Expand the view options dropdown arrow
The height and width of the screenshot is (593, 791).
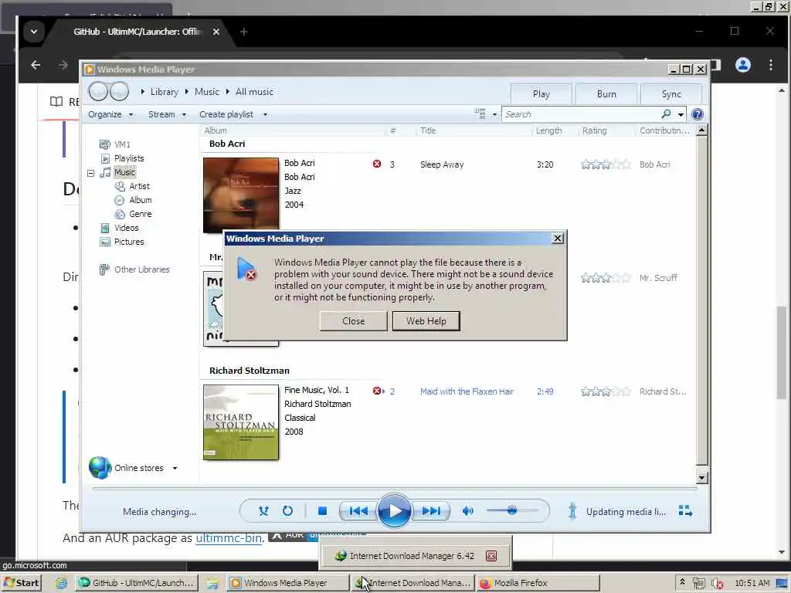[494, 114]
